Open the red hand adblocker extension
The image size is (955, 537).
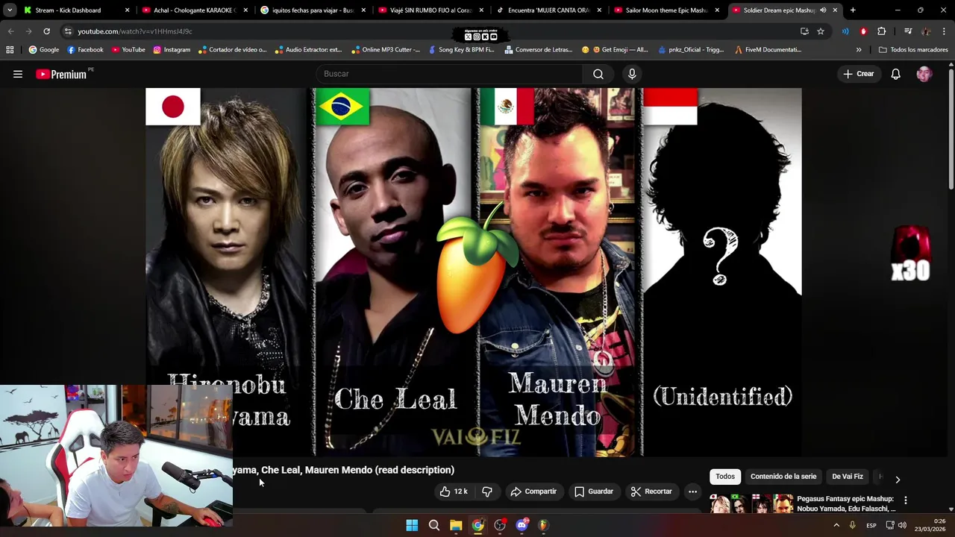click(x=863, y=31)
